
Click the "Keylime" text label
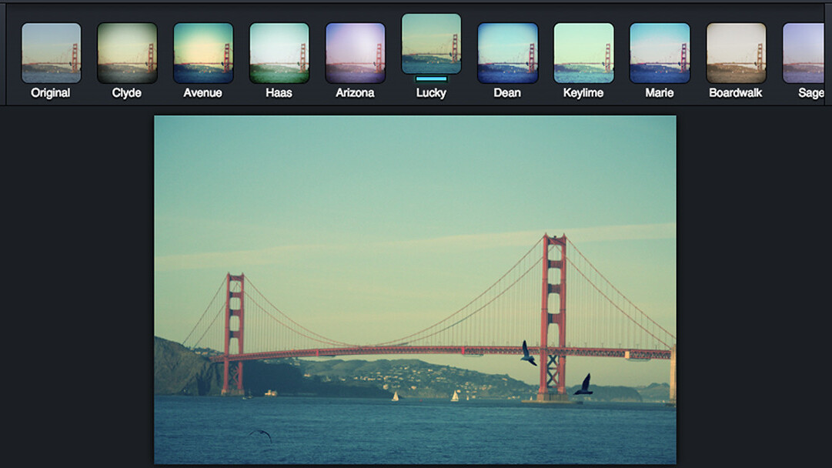point(583,93)
